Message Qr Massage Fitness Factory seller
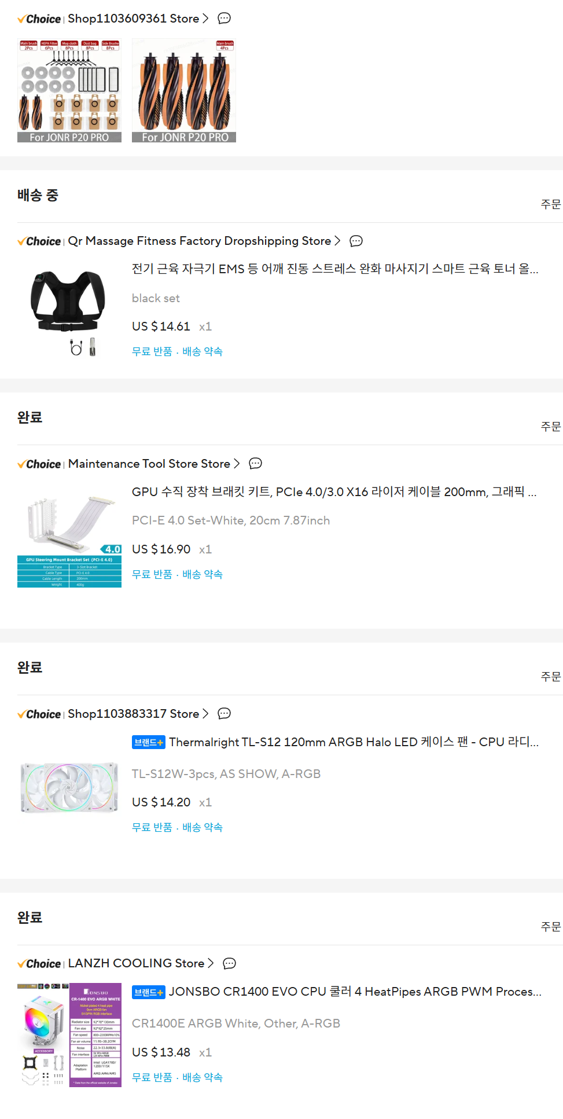The width and height of the screenshot is (563, 1119). pos(356,241)
